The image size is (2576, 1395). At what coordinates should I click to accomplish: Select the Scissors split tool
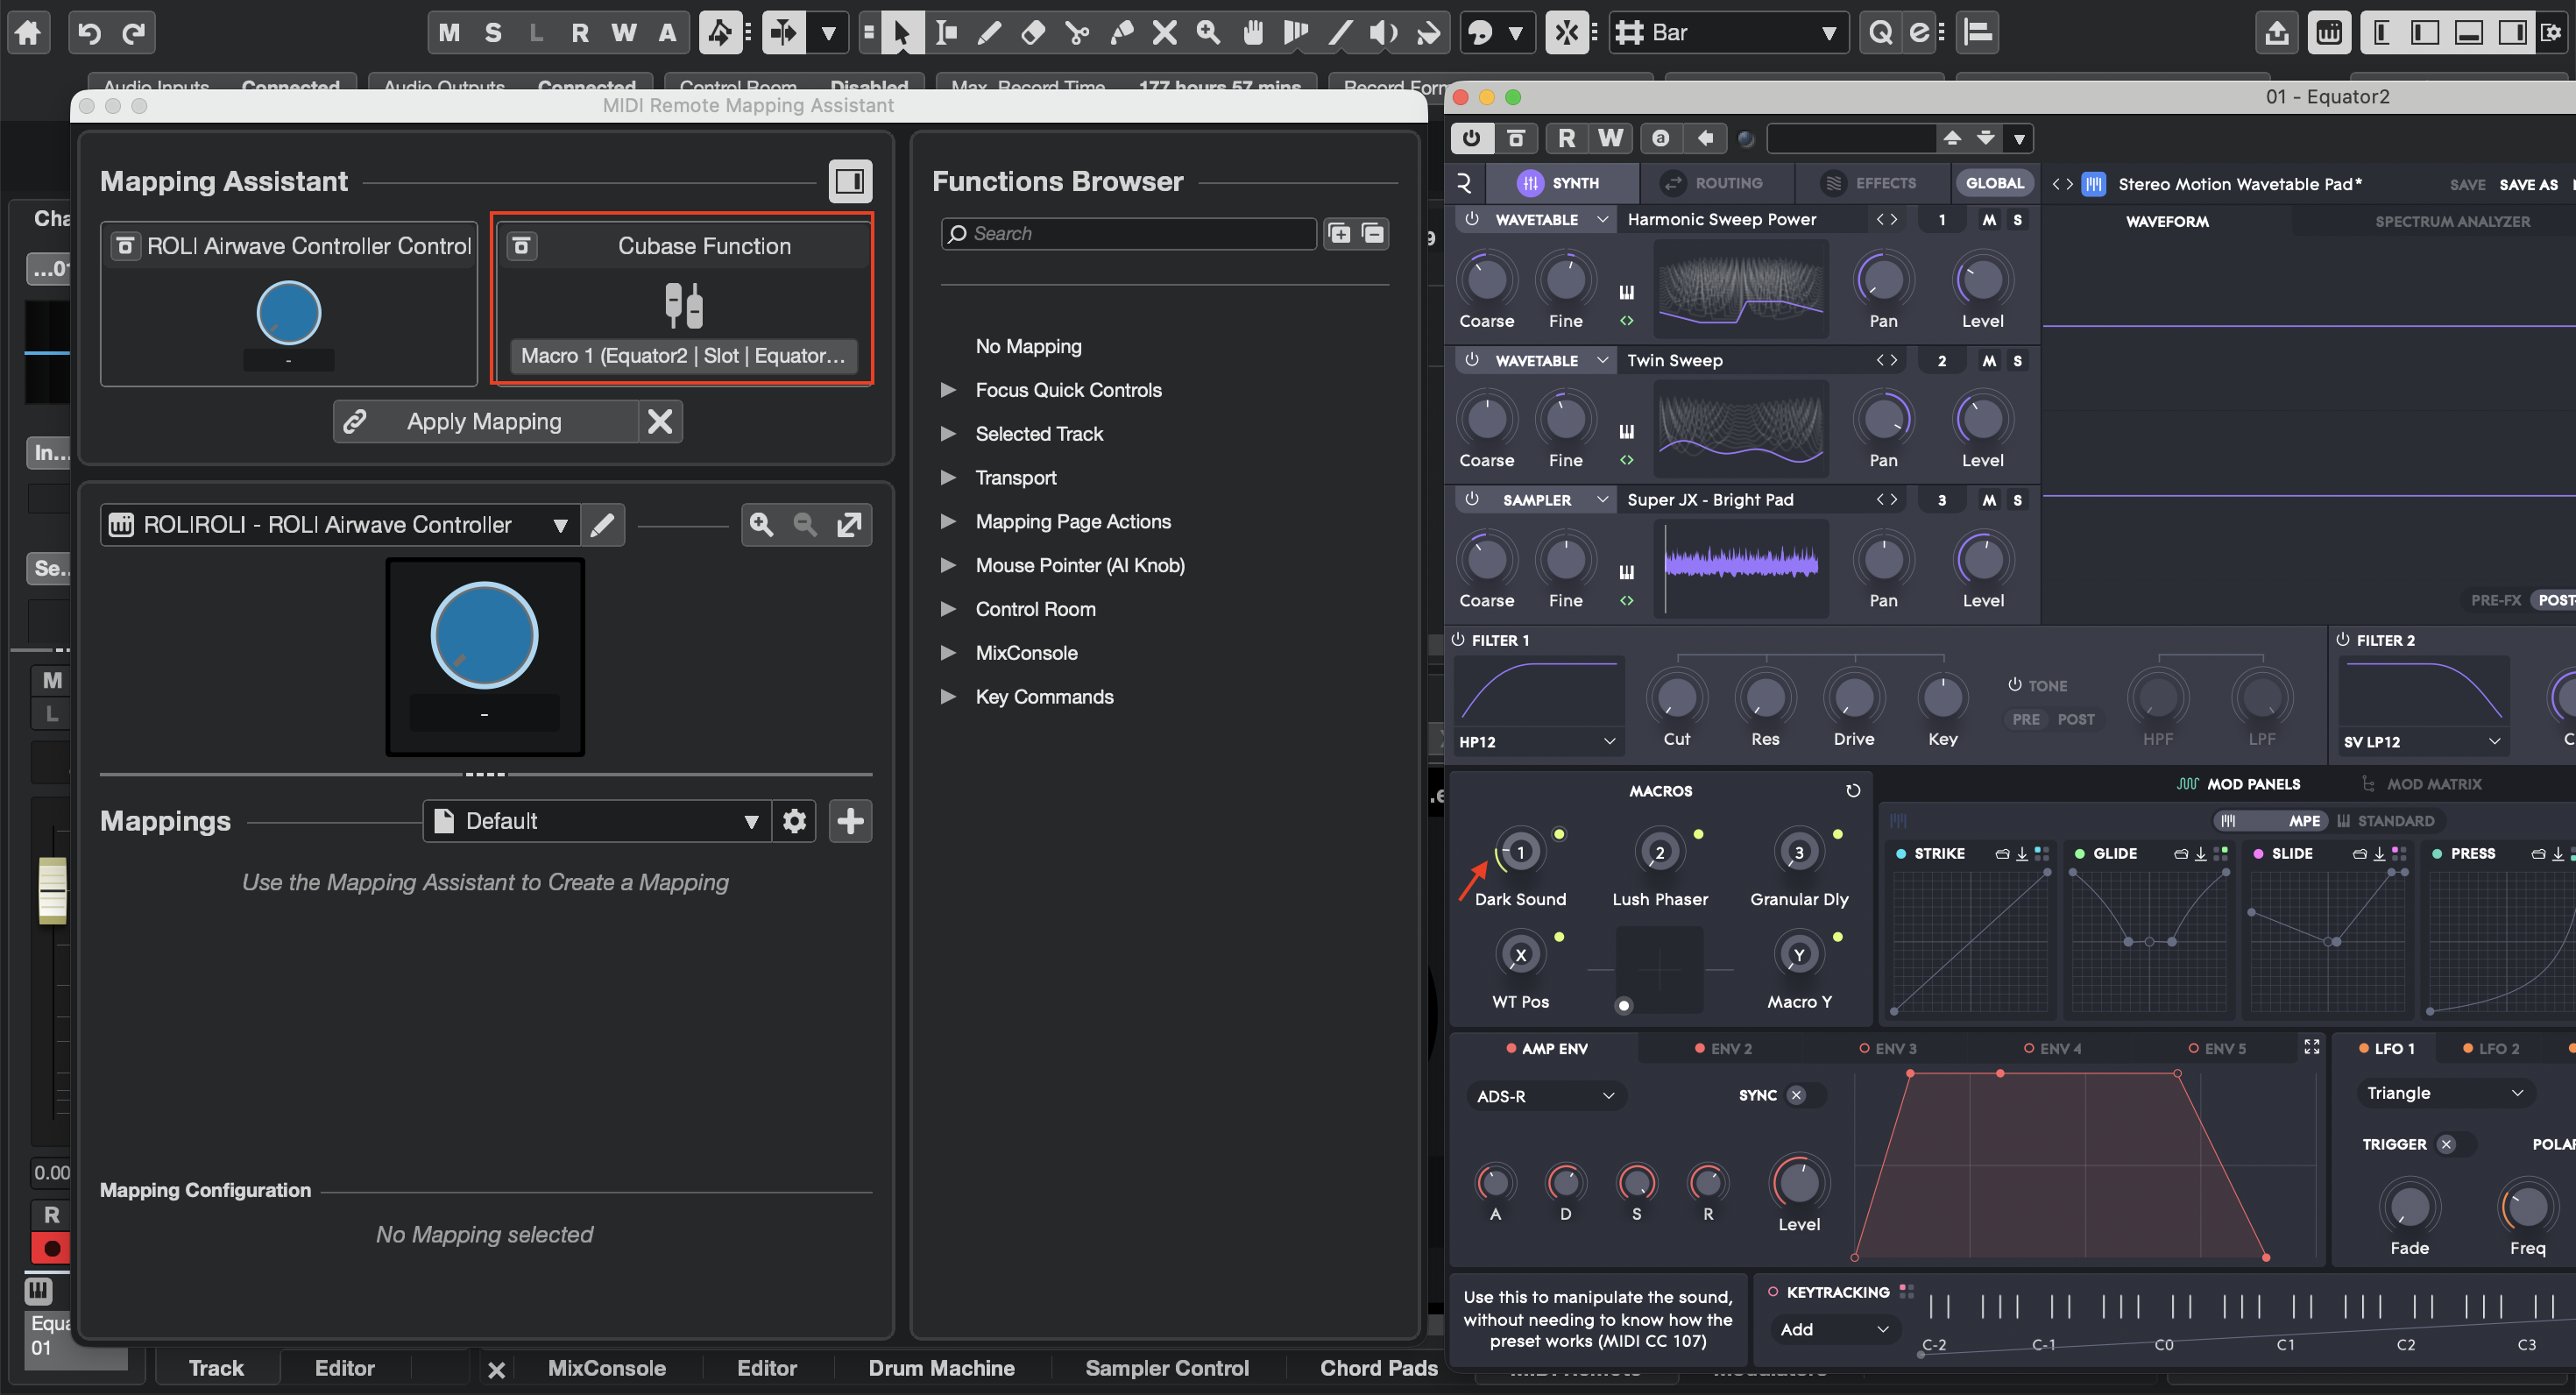click(1077, 33)
